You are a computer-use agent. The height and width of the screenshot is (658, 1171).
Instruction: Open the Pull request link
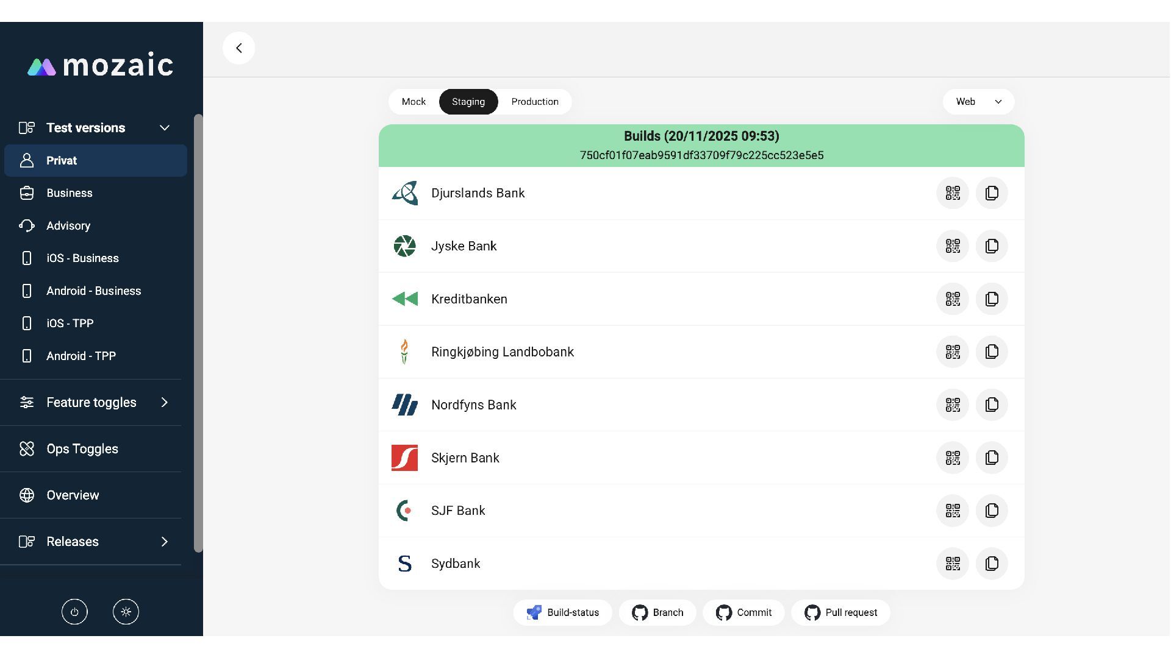(x=840, y=613)
